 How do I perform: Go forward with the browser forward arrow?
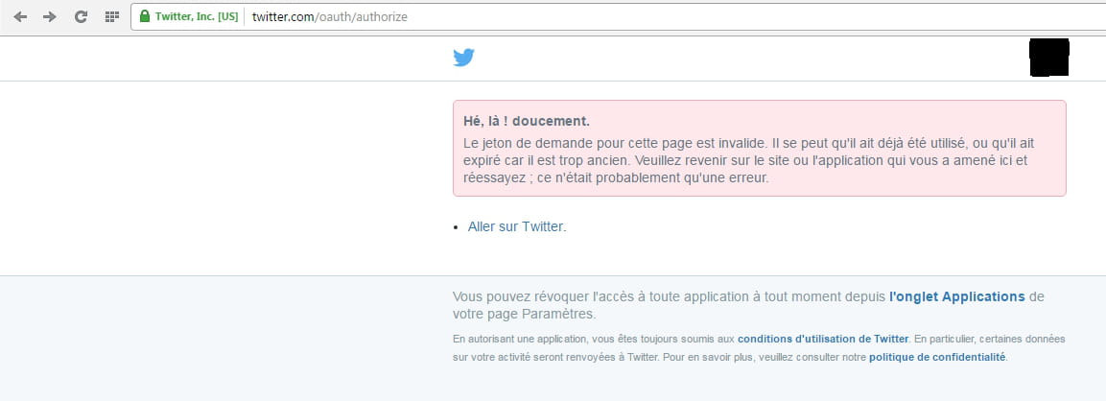[49, 16]
